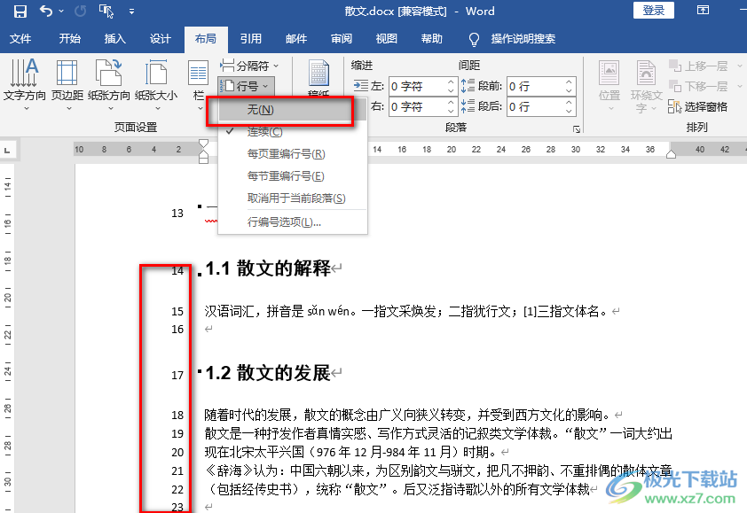Viewport: 747px width, 513px height.
Task: Choose 每节重编行号(E) option
Action: (292, 176)
